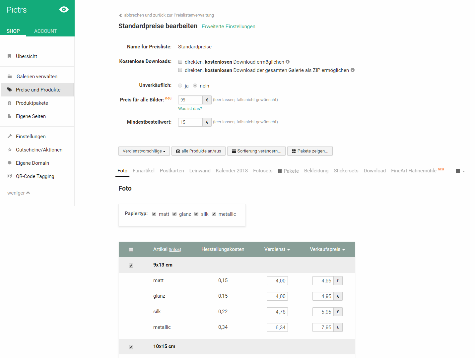The height and width of the screenshot is (358, 475).
Task: Open the Verdienstvorschläge dropdown
Action: coord(144,151)
